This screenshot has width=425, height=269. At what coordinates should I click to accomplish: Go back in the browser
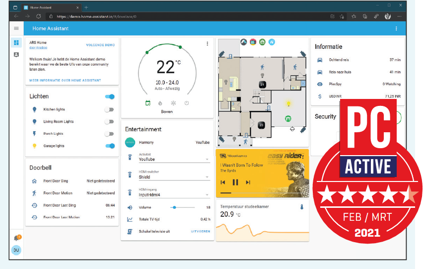pyautogui.click(x=16, y=16)
